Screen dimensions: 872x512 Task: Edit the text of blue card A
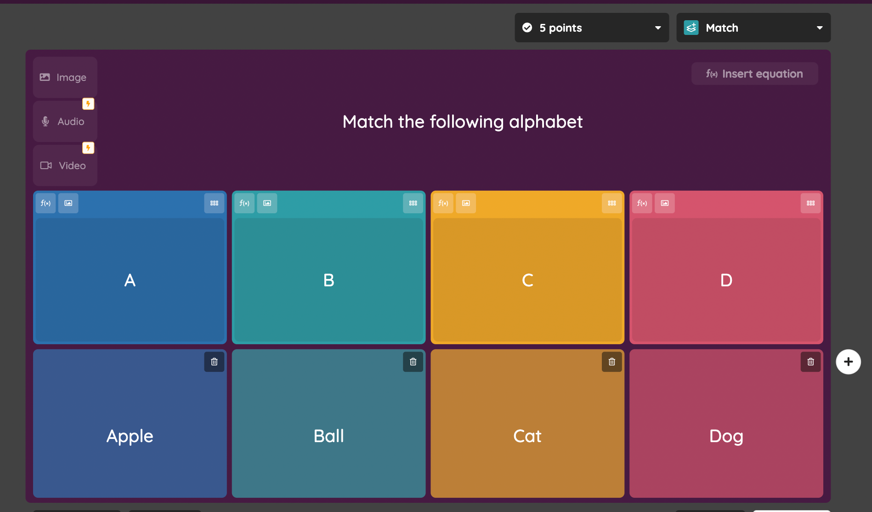tap(130, 280)
